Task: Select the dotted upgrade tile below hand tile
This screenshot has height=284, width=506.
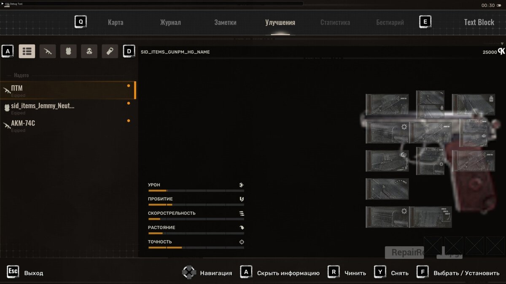Action: (387, 189)
